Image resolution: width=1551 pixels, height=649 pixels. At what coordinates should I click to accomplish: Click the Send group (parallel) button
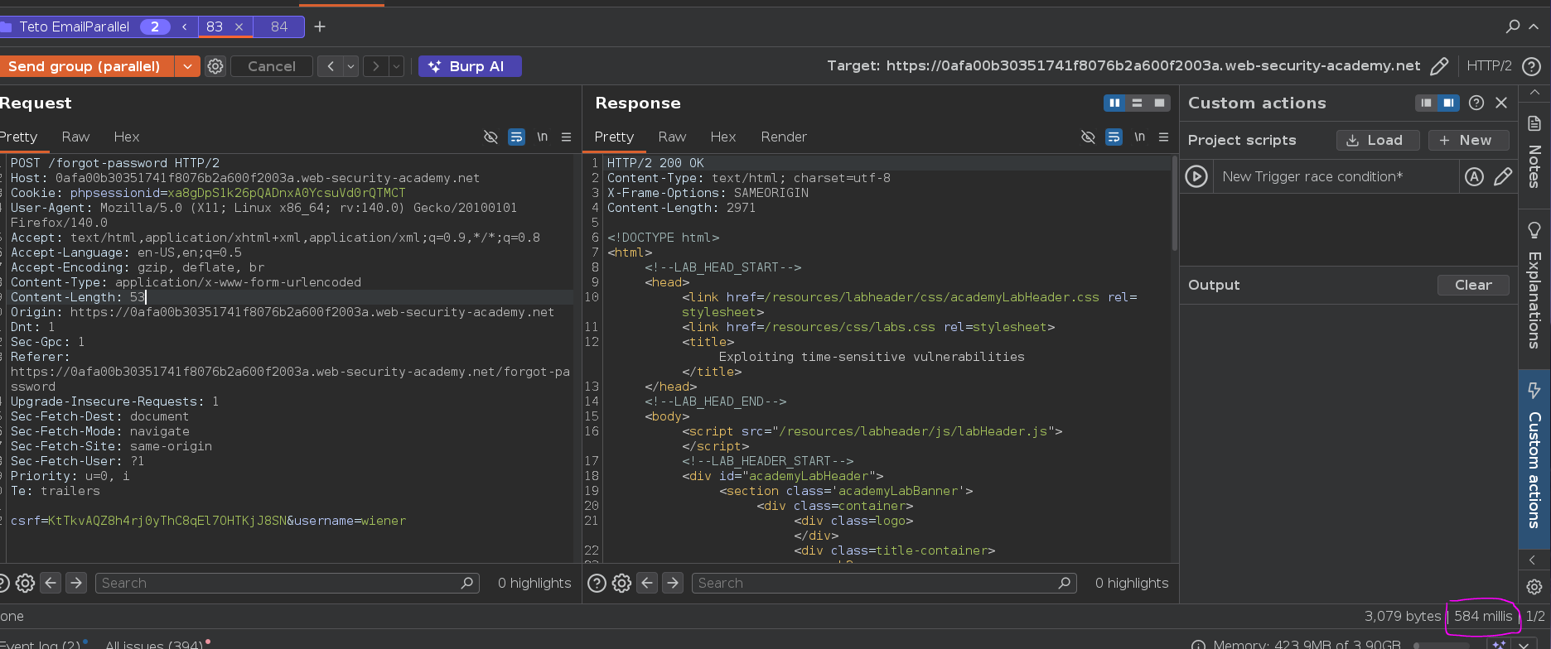tap(86, 66)
